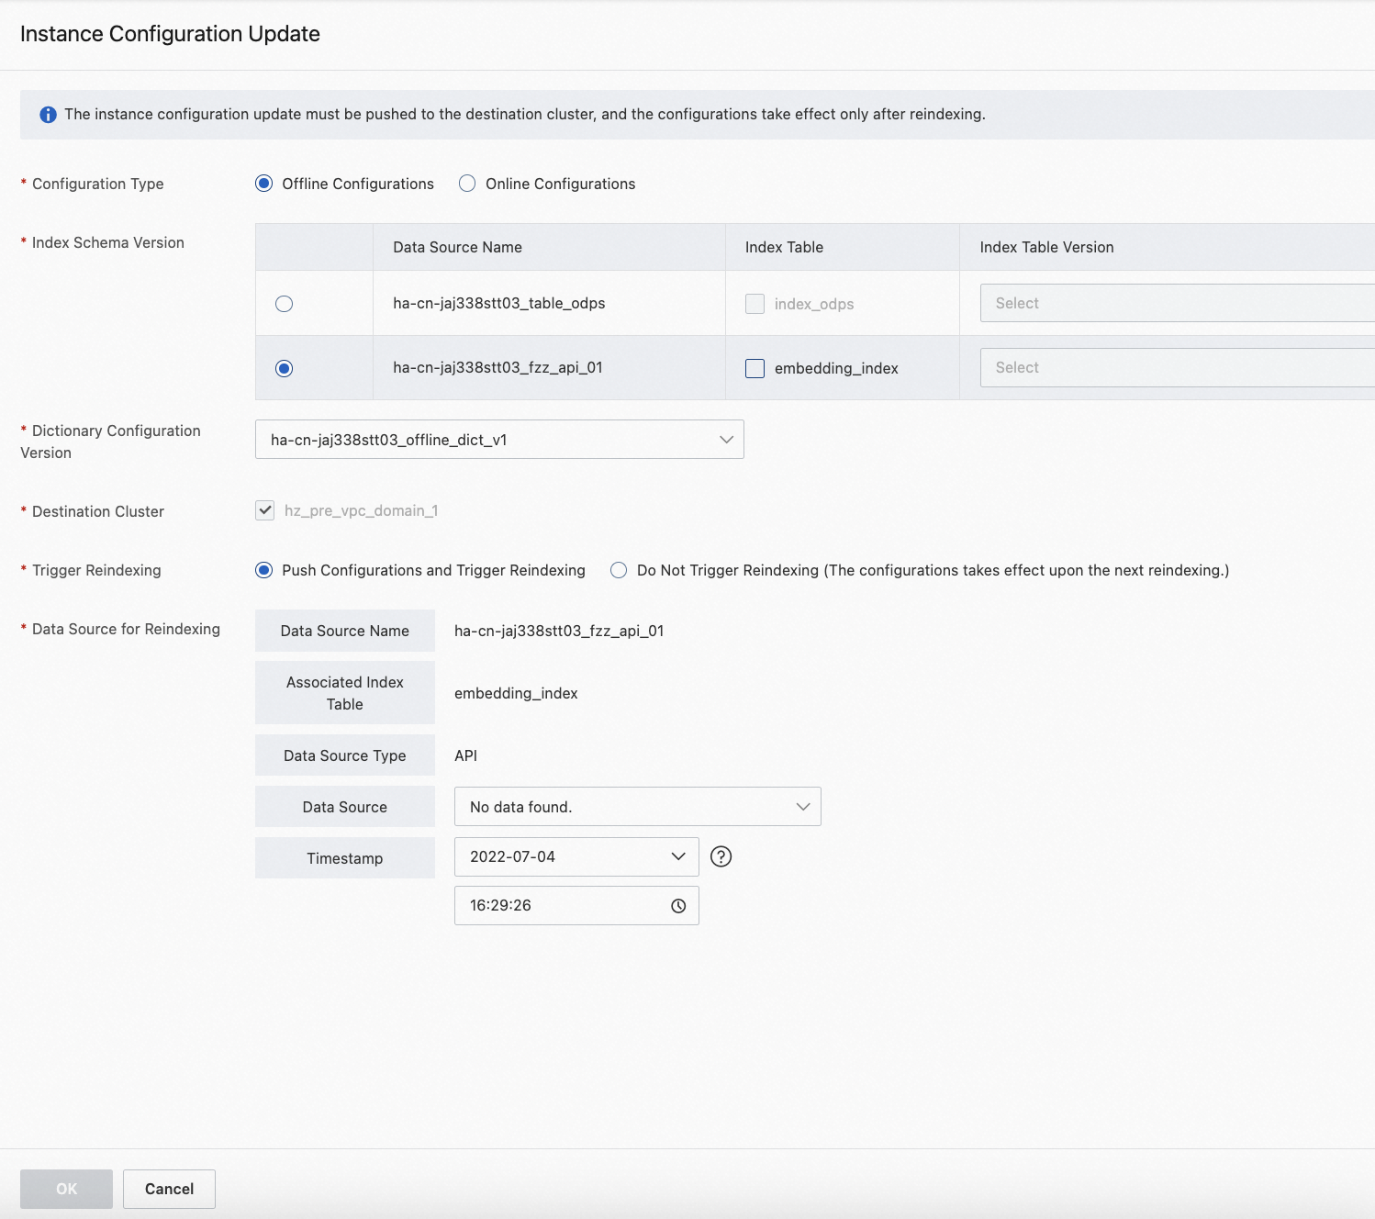The height and width of the screenshot is (1219, 1375).
Task: Toggle the hz_pre_vpc_domain_1 cluster checkbox
Action: 265,510
